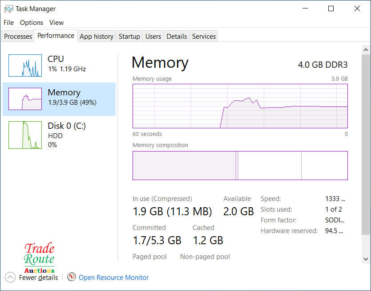Click the Resource Monitor gauge icon
Viewport: 371px width, 291px height.
pos(72,277)
